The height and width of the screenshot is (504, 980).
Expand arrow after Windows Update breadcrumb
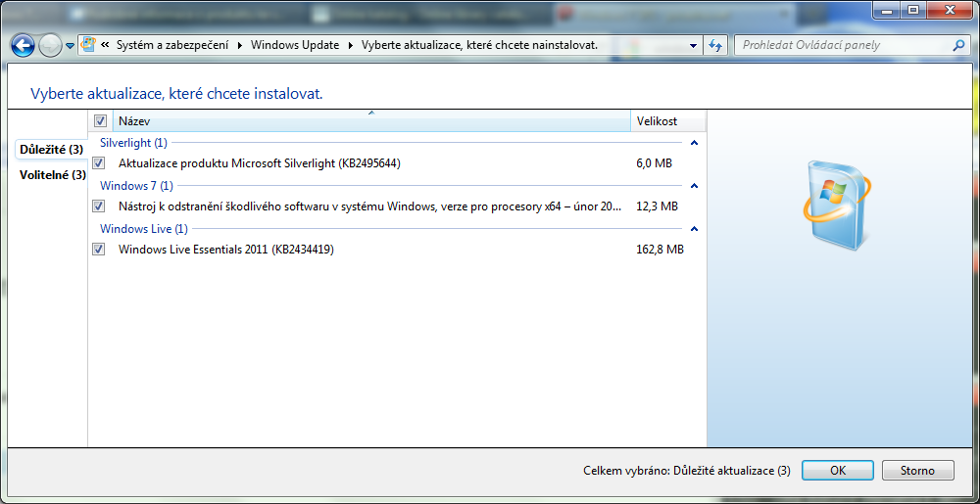coord(350,45)
